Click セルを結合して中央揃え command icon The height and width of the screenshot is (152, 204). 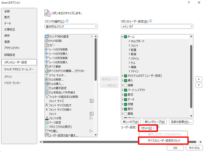click(x=47, y=93)
